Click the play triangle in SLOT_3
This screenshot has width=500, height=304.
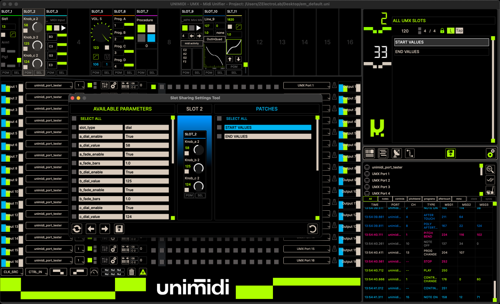click(64, 28)
